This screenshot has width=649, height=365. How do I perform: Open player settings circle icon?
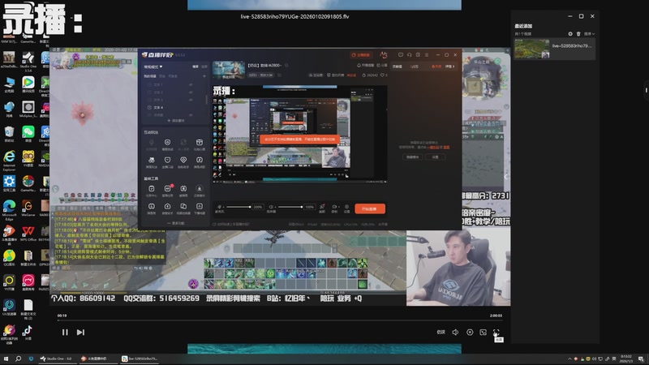(x=470, y=333)
